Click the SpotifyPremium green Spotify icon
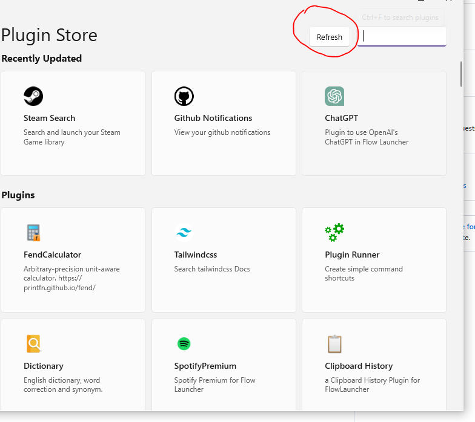Viewport: 475px width, 422px height. 184,343
